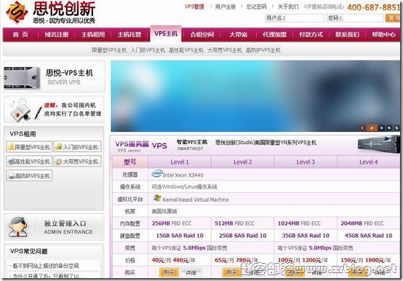Open the 主机租用 menu item
Image resolution: width=403 pixels, height=281 pixels.
click(93, 35)
